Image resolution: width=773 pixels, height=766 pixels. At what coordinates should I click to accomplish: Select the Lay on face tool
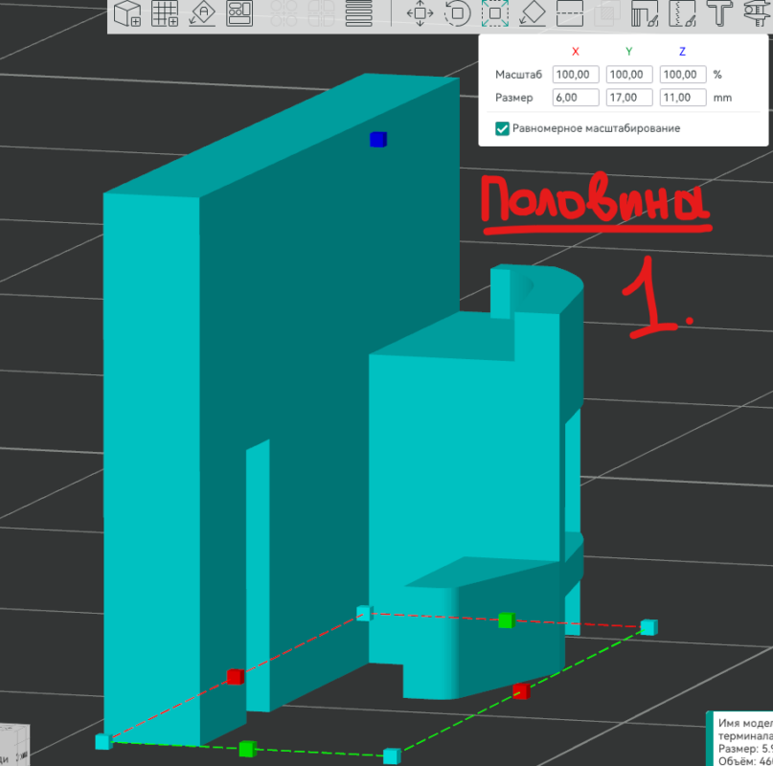coord(532,13)
